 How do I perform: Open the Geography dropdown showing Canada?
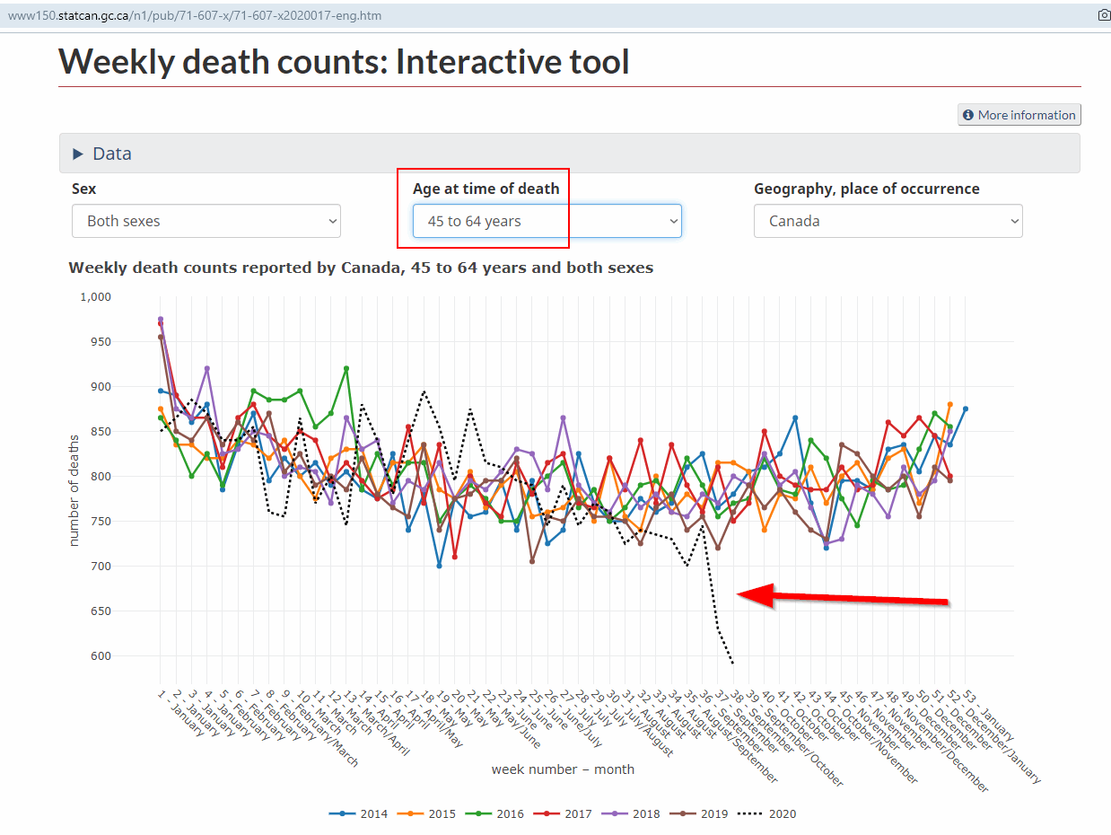click(x=888, y=221)
